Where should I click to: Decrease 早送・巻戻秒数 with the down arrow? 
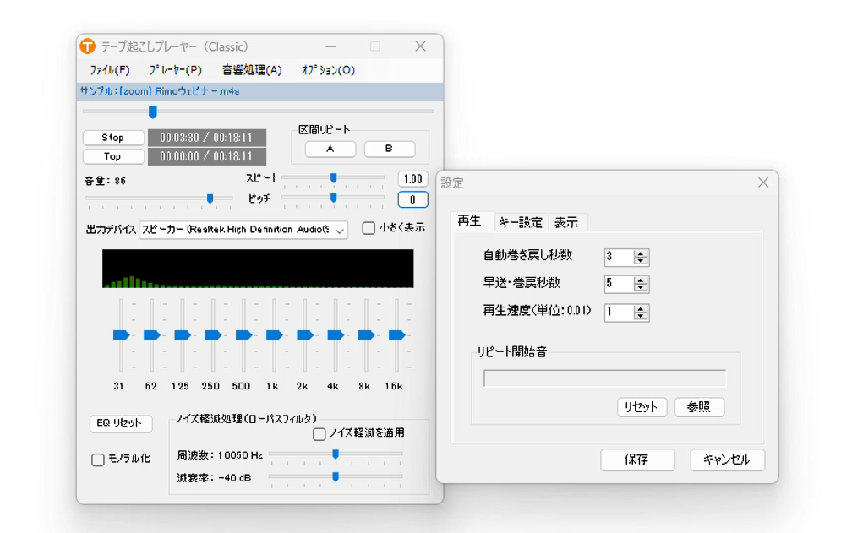point(641,288)
